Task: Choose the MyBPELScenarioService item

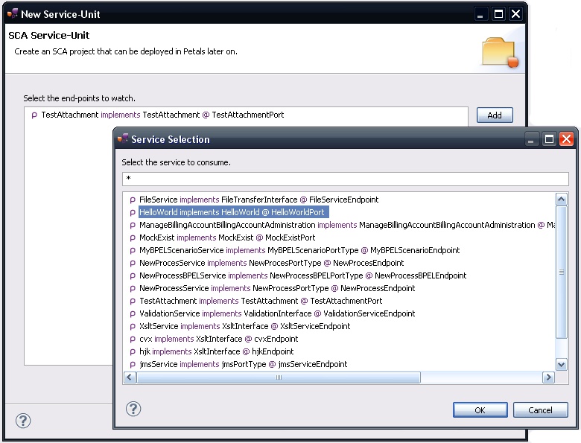Action: [299, 250]
